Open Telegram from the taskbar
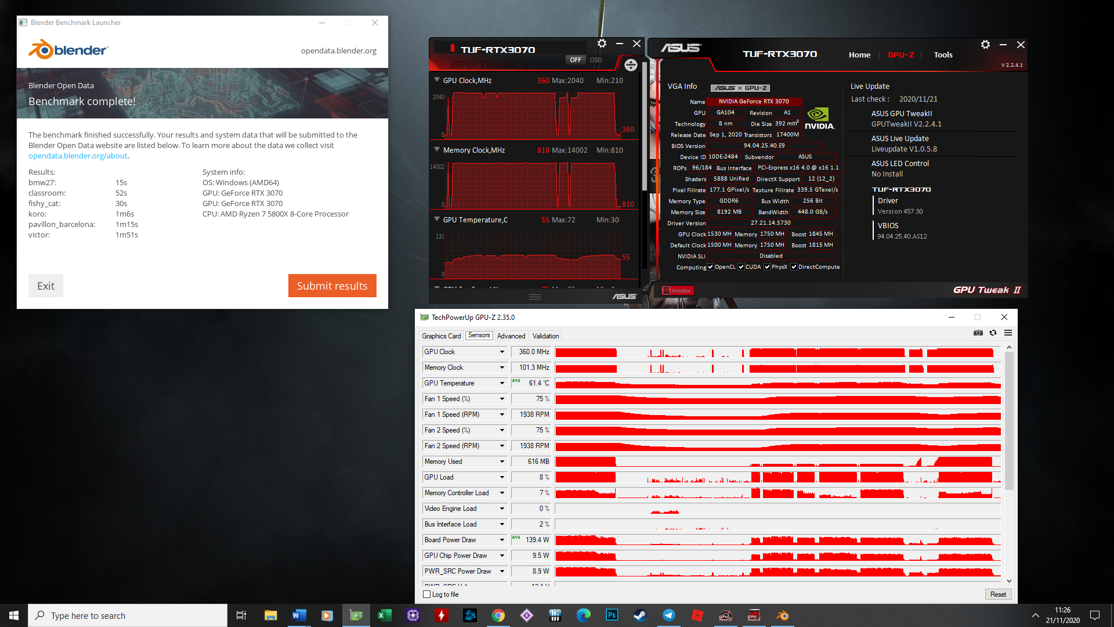This screenshot has height=627, width=1114. point(668,615)
